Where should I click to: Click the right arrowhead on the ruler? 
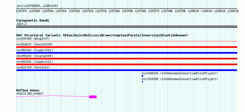coord(236,9)
